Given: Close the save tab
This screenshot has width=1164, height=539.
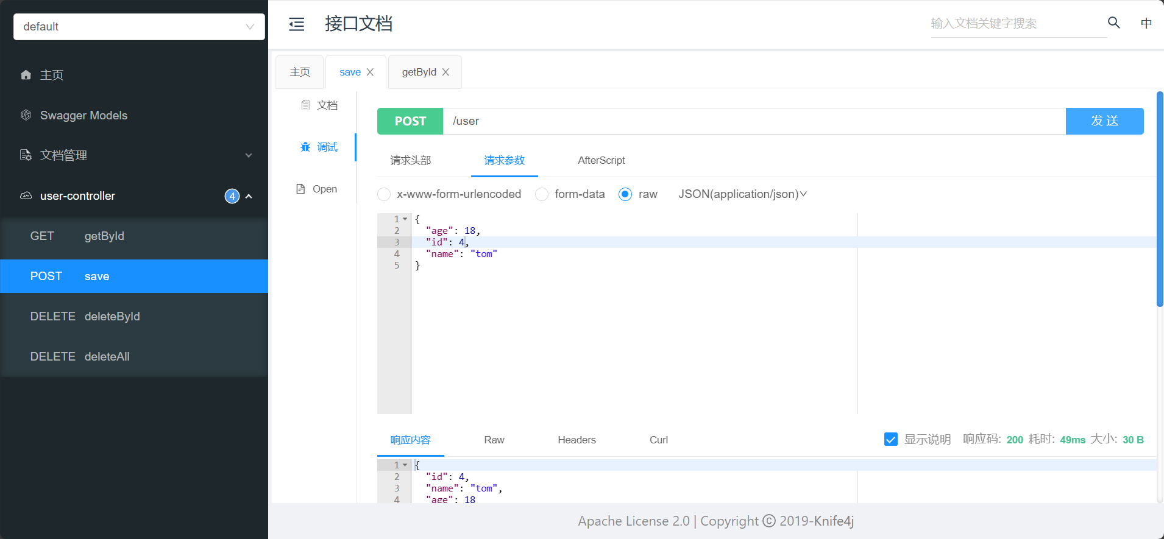Looking at the screenshot, I should (x=370, y=72).
